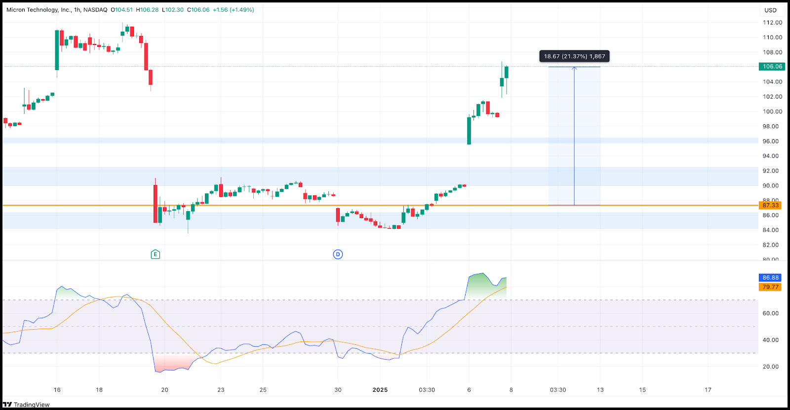Click the TradingView logo

tap(26, 405)
